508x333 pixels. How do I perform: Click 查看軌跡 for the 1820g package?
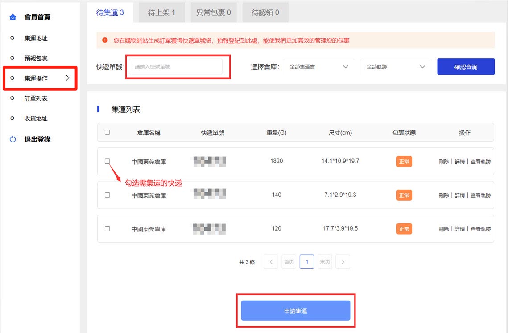point(481,162)
